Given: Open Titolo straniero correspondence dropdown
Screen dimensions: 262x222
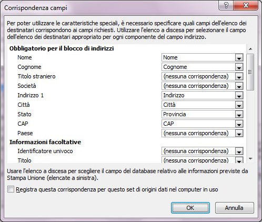Looking at the screenshot, I should 239,77.
